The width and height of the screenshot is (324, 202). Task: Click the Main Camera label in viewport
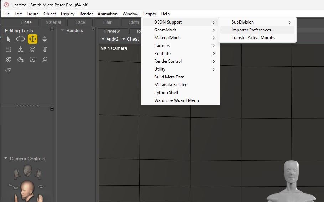pyautogui.click(x=114, y=48)
